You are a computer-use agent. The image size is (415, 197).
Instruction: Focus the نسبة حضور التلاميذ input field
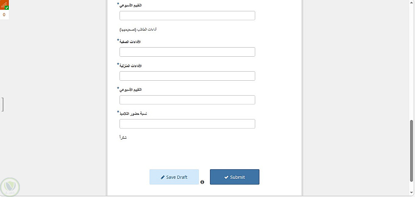pos(187,124)
